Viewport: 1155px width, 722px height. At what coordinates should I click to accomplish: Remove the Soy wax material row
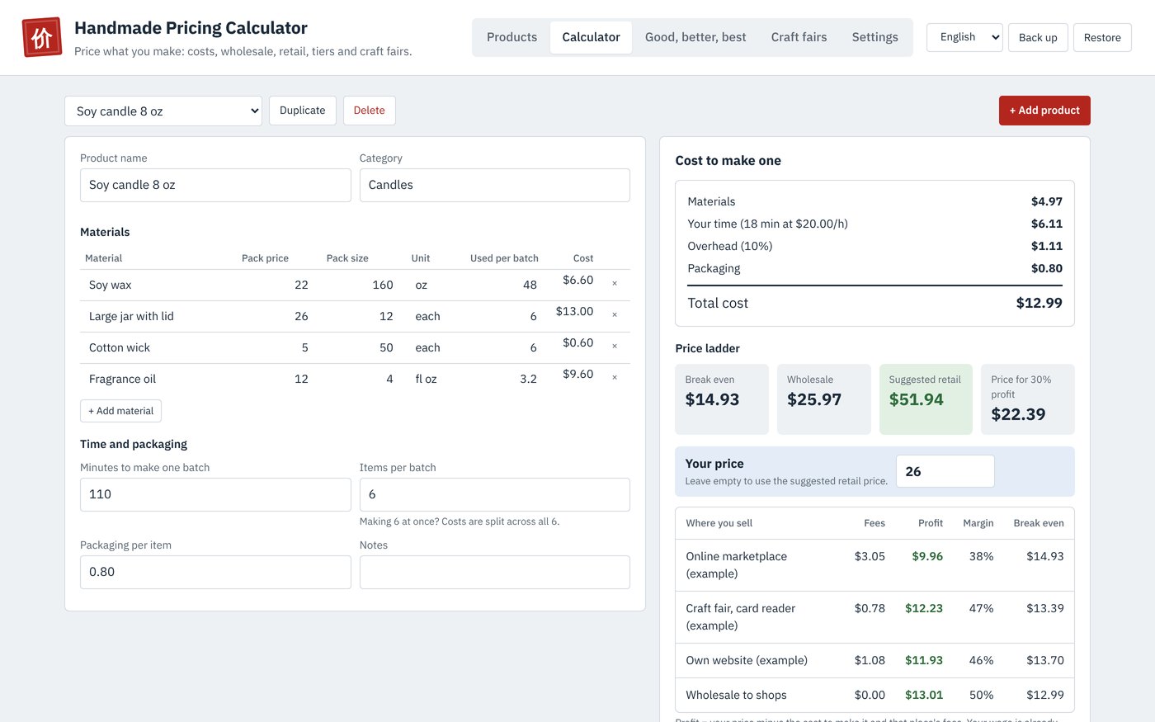[x=615, y=284]
